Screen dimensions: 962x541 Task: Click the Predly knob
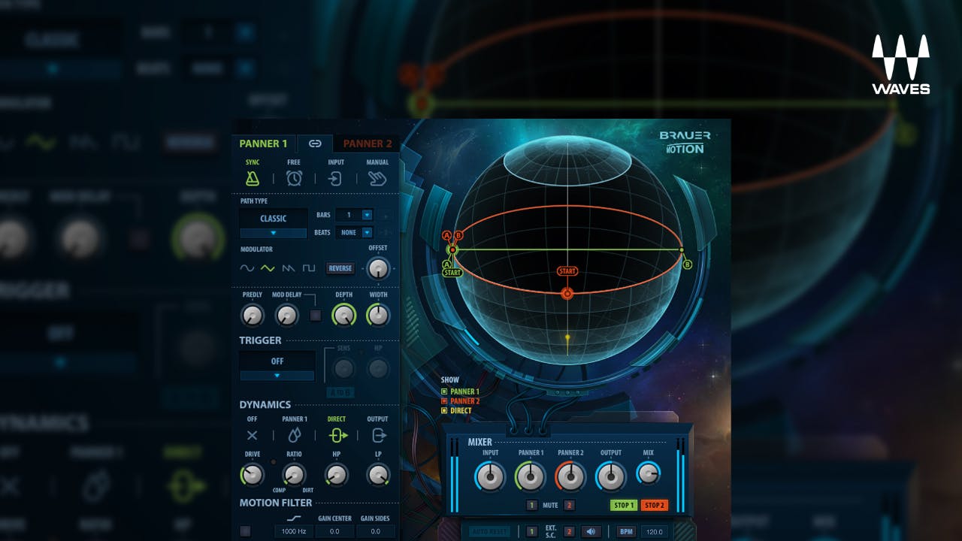253,316
